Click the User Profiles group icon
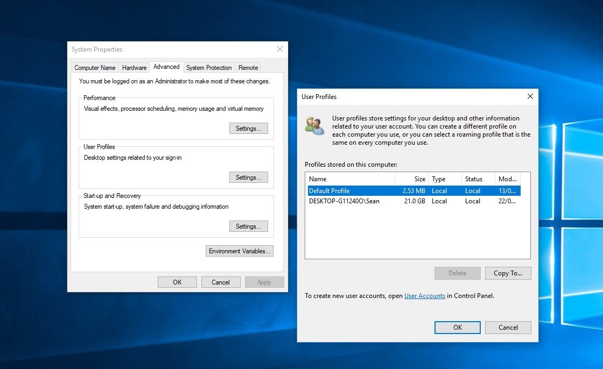This screenshot has width=603, height=369. tap(315, 124)
